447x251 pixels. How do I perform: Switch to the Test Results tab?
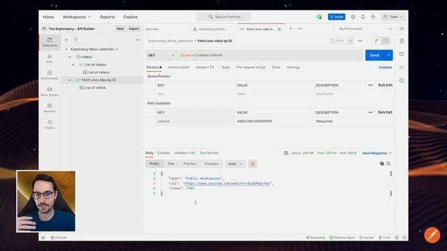coord(209,153)
